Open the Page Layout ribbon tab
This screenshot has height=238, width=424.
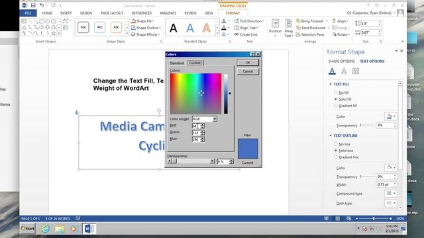coord(112,13)
